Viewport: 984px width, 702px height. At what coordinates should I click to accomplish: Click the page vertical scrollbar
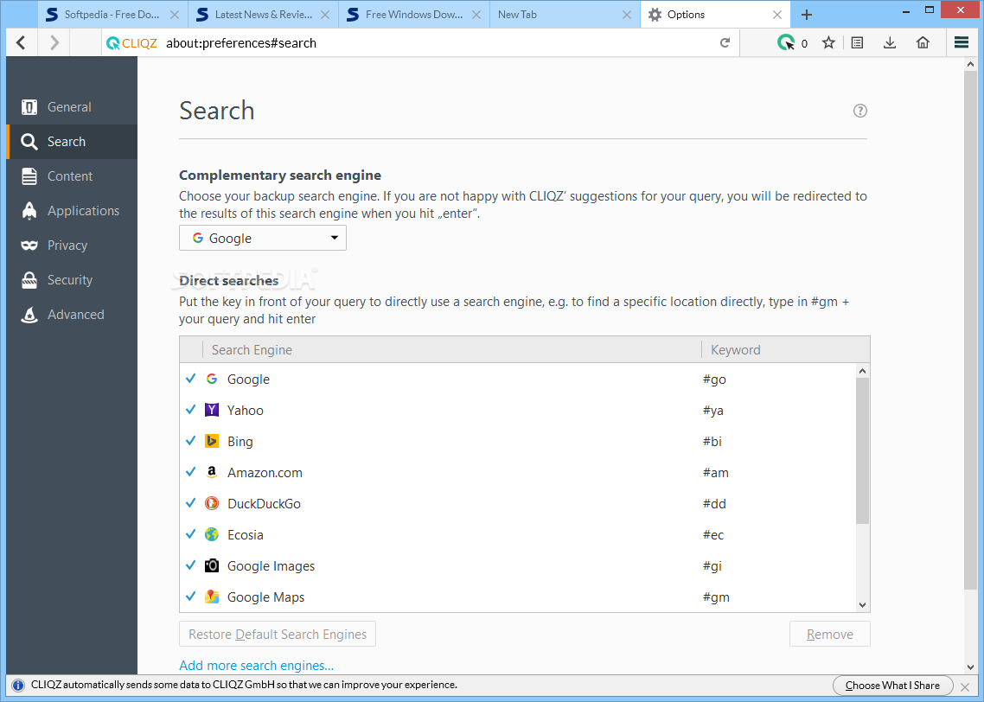coord(970,329)
